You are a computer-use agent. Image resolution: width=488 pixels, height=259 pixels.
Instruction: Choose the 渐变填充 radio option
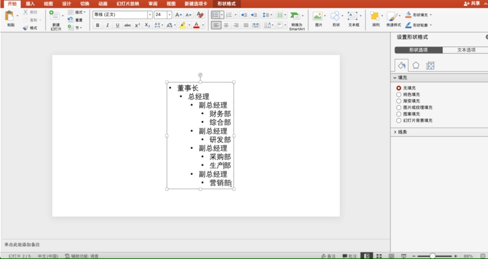(x=399, y=101)
